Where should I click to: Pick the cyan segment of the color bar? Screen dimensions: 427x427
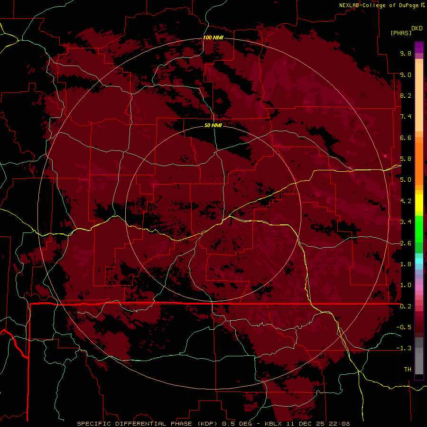419,261
